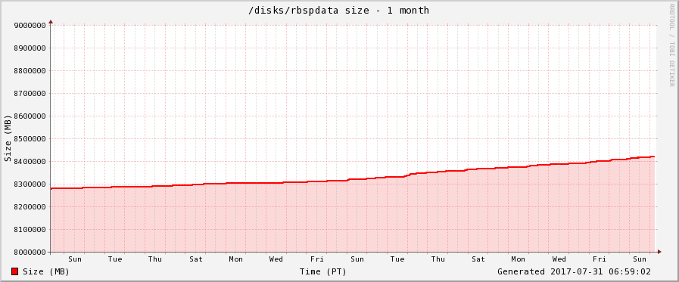Click the RRDTOOL / TOBI OETIKER watermark
Screen dimensions: 679x282
[x=671, y=45]
